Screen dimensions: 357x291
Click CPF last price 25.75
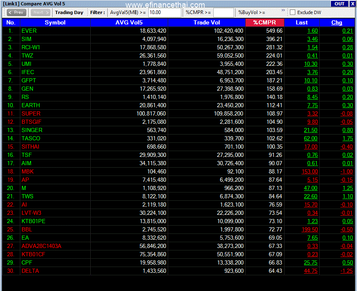(311, 262)
